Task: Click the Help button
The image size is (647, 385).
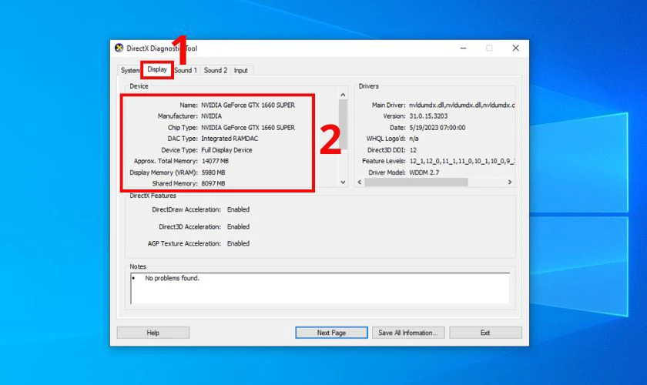Action: 153,333
